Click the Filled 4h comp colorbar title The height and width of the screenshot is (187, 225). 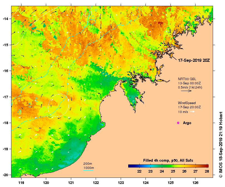[x=168, y=160]
